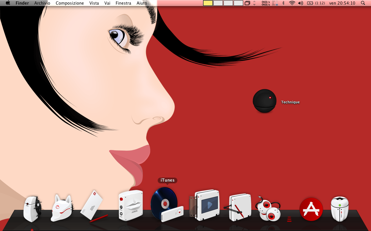
Task: Open the Aiuto menu
Action: pyautogui.click(x=142, y=3)
